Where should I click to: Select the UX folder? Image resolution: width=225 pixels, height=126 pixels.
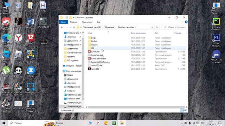tap(92, 48)
